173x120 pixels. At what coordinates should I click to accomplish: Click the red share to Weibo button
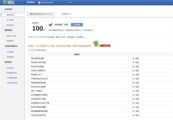tap(105, 46)
